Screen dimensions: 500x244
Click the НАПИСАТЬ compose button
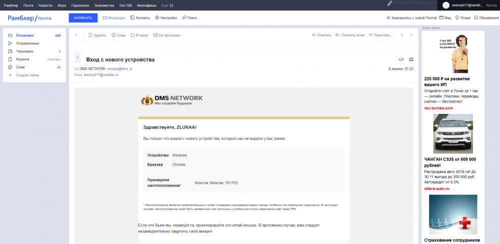click(x=83, y=17)
